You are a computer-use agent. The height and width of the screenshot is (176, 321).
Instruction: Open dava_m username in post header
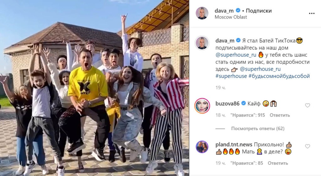pyautogui.click(x=224, y=11)
